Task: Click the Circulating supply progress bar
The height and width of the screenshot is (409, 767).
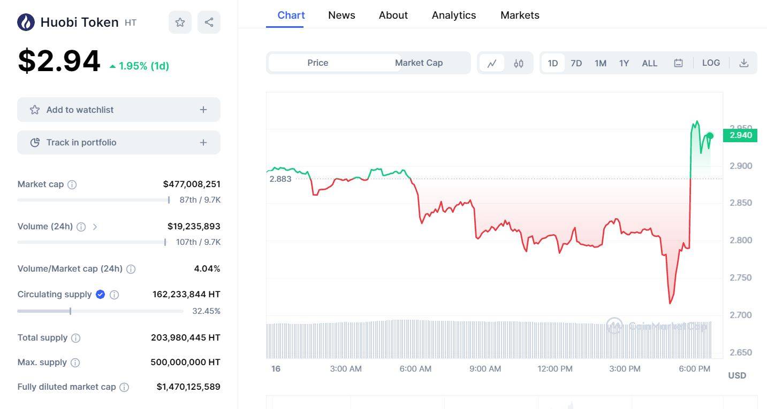Action: pyautogui.click(x=100, y=311)
